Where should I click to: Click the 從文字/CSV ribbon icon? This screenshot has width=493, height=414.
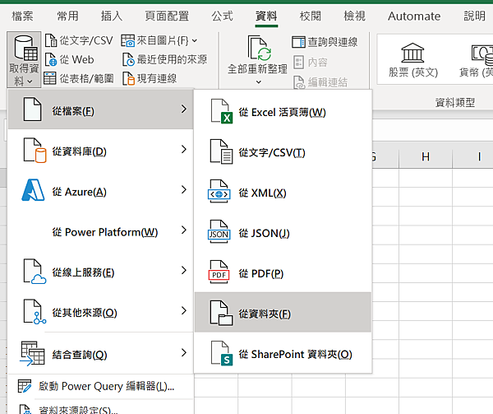(x=51, y=40)
